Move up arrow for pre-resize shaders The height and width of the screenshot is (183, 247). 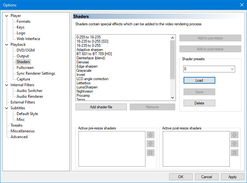pyautogui.click(x=151, y=135)
